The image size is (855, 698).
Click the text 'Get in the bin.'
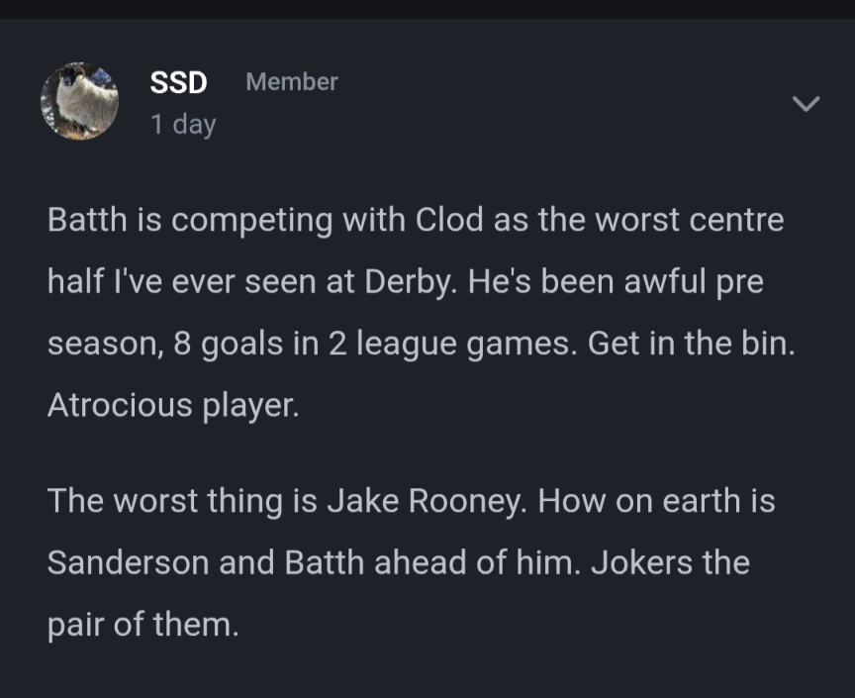click(x=691, y=344)
